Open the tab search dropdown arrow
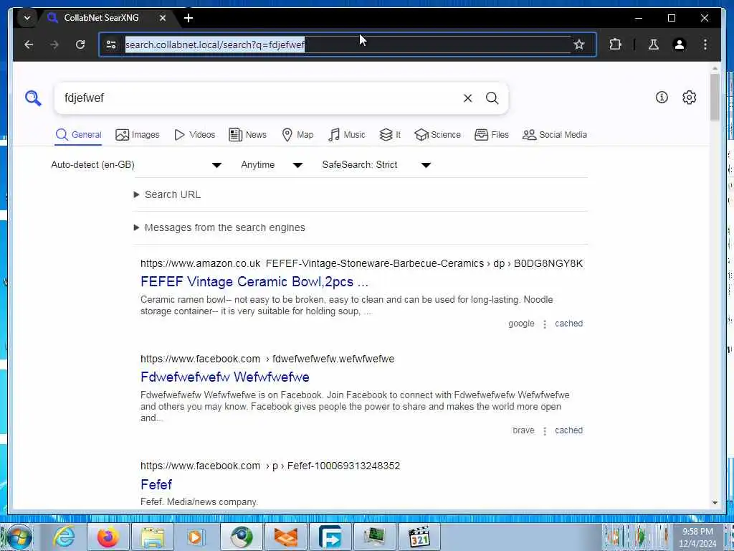This screenshot has width=734, height=551. point(27,18)
